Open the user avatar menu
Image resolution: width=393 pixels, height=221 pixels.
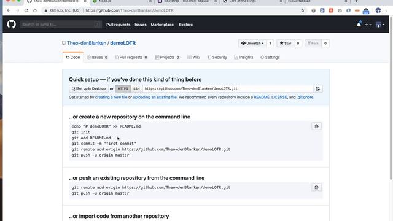tap(380, 25)
